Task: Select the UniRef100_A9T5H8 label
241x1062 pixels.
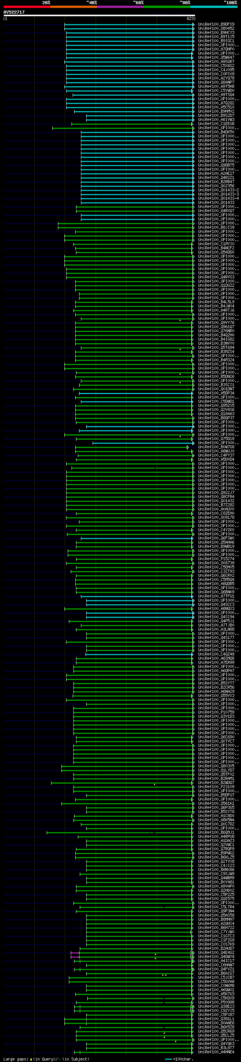Action: click(216, 87)
